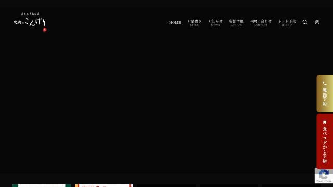This screenshot has height=187, width=333.
Task: Open the fourth dark thumbnail card
Action: (x=229, y=186)
